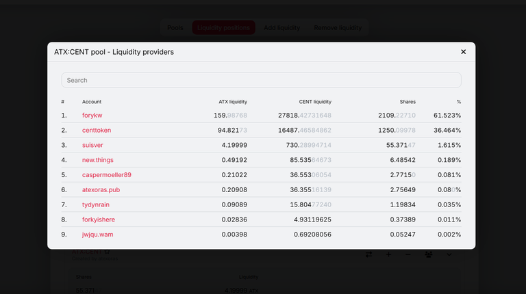
Task: Click the swap arrows icon for ATX:CENT
Action: (x=368, y=254)
